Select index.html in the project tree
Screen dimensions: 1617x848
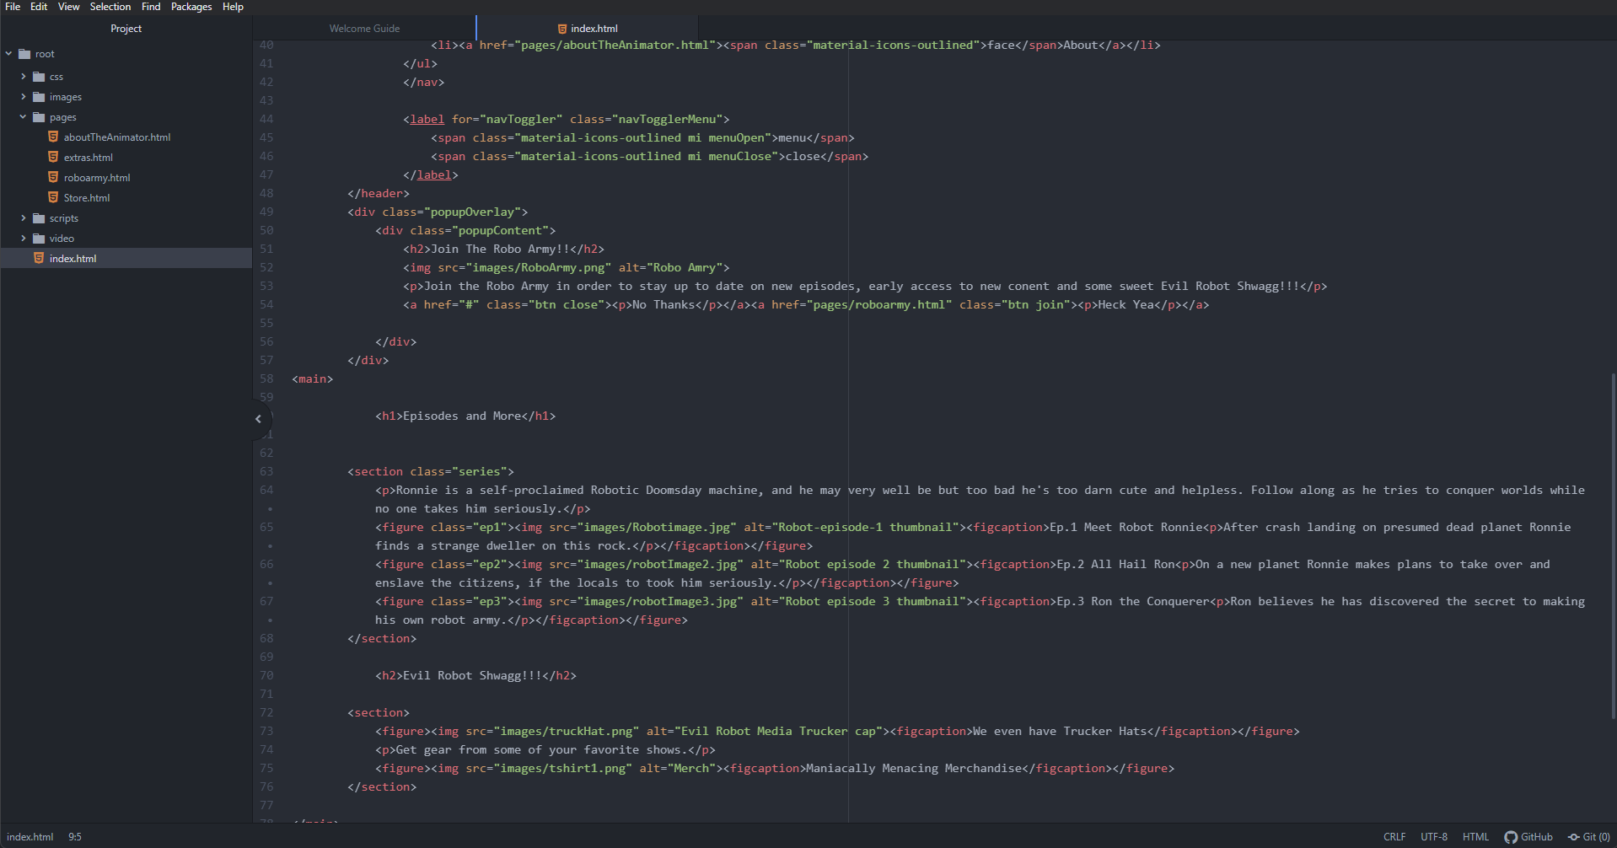[x=126, y=259]
